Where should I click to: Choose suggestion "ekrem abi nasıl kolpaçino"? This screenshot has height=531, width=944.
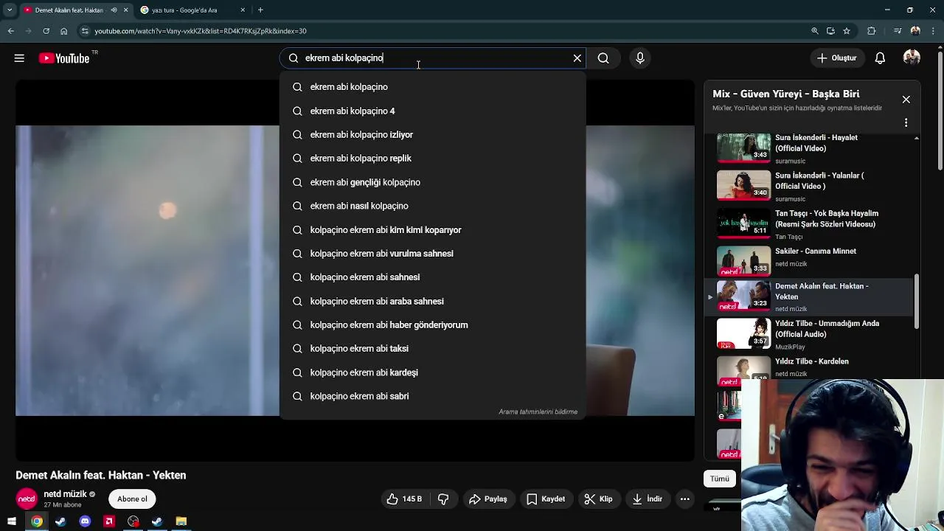coord(433,206)
